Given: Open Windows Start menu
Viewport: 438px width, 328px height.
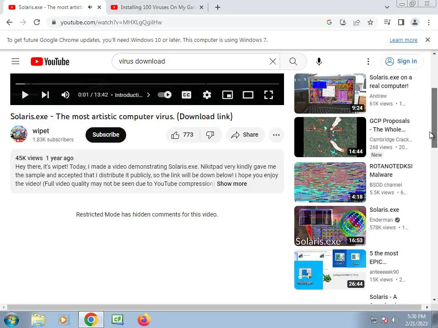Looking at the screenshot, I should [11, 319].
